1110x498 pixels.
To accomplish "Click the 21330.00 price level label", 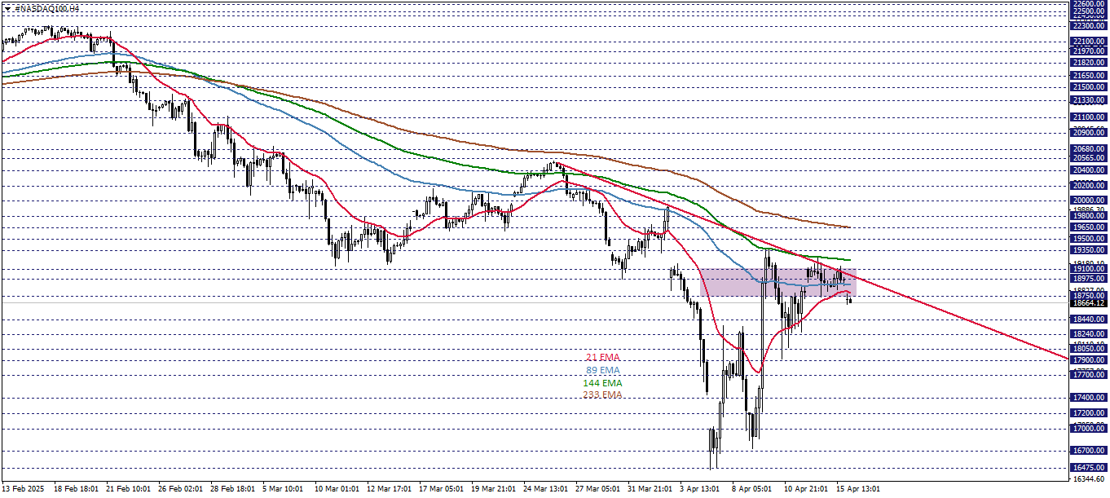I will point(1089,99).
